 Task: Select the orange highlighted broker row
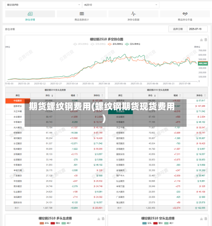(x=18, y=101)
